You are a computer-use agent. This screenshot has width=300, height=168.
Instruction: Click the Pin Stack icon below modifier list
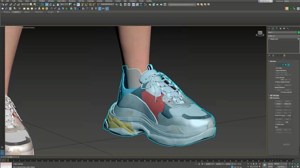pos(269,56)
